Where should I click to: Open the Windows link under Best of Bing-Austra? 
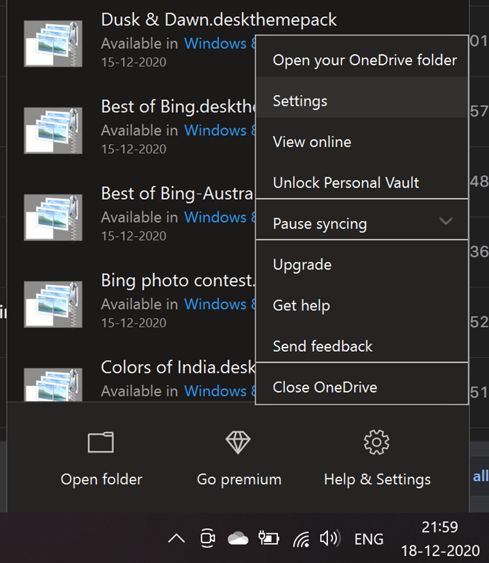point(219,217)
